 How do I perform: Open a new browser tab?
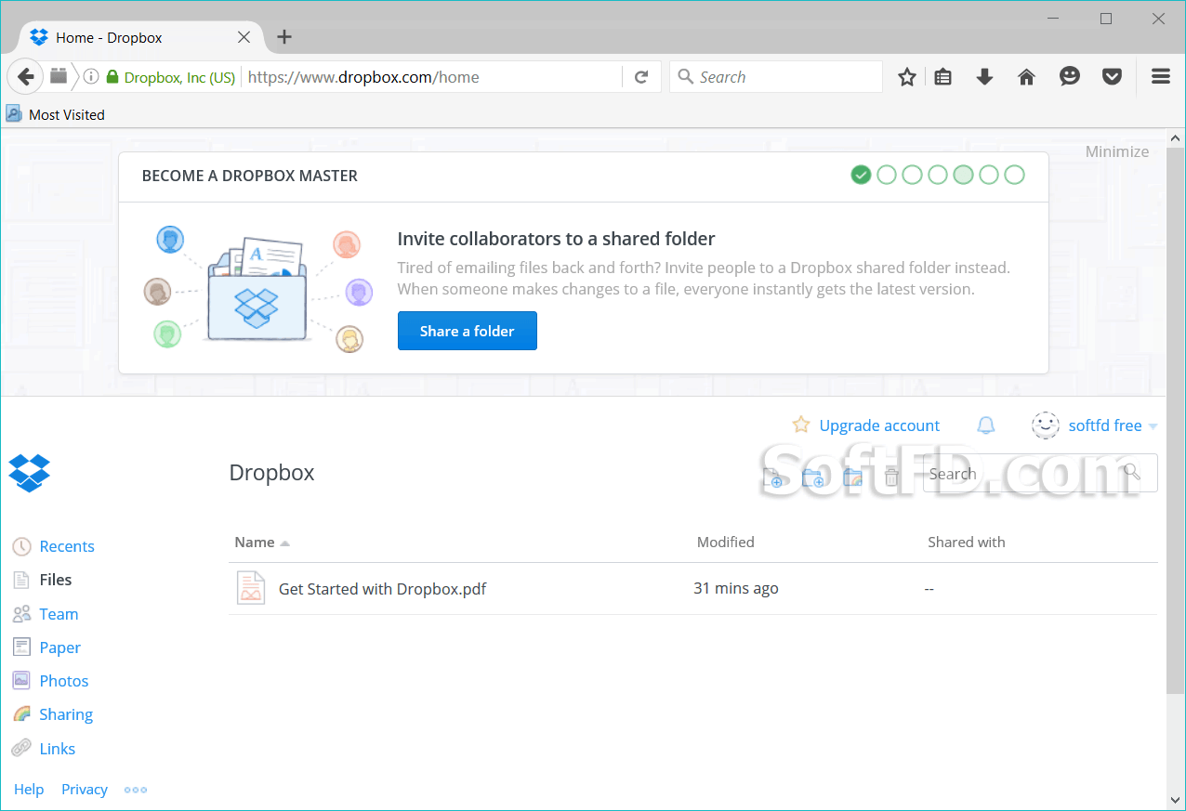point(284,37)
